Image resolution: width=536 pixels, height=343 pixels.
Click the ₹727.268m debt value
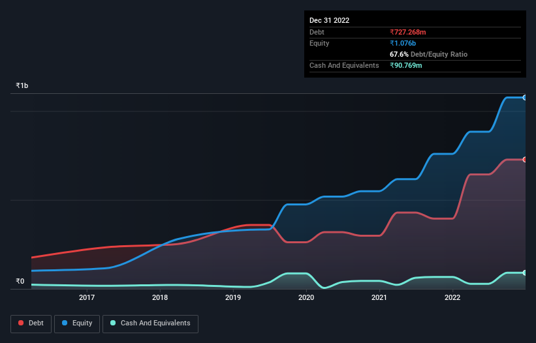(408, 32)
